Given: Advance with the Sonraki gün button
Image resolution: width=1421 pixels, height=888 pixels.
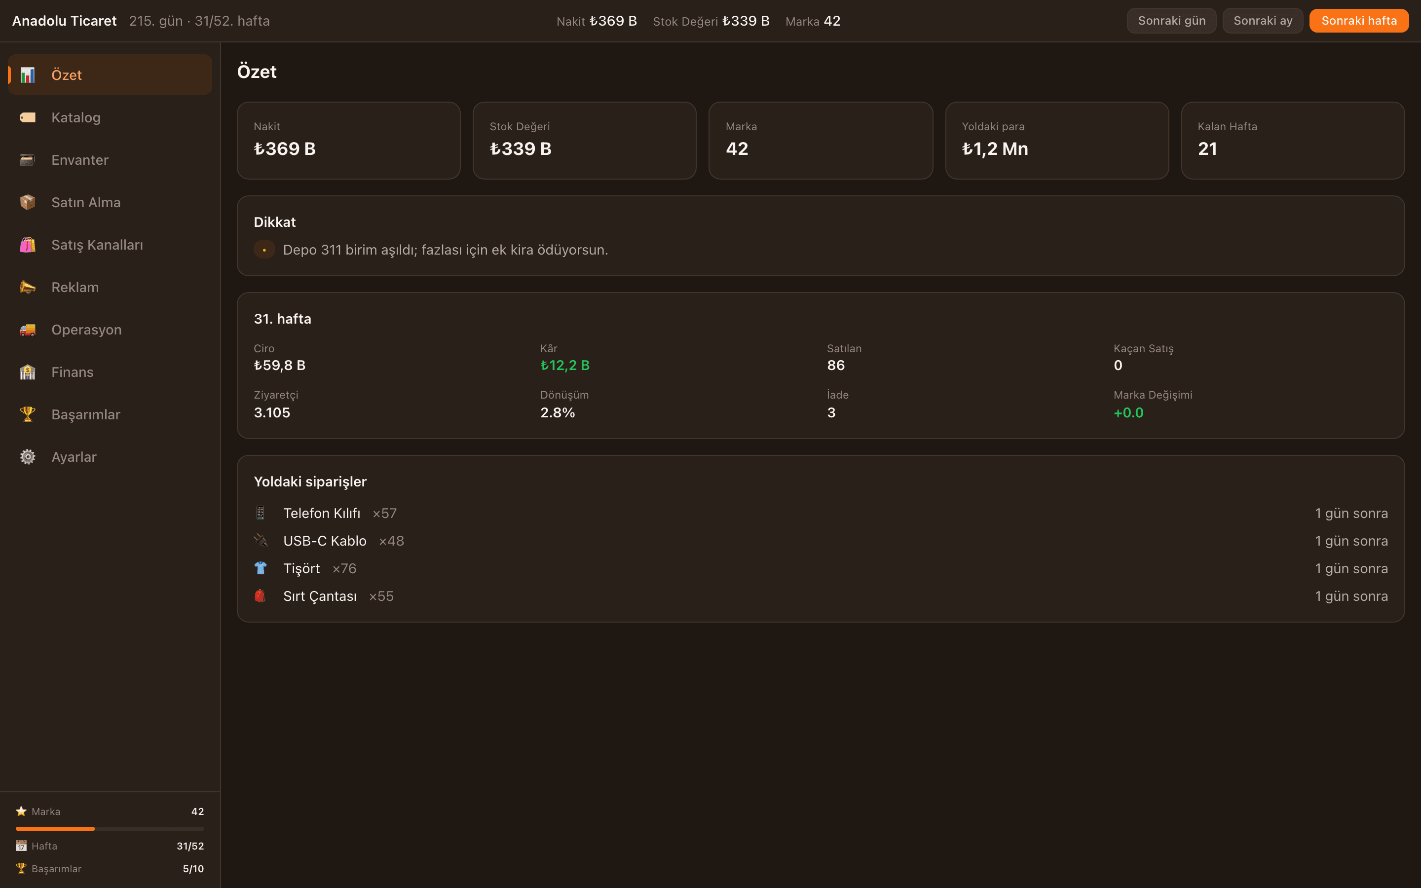Looking at the screenshot, I should pyautogui.click(x=1171, y=21).
